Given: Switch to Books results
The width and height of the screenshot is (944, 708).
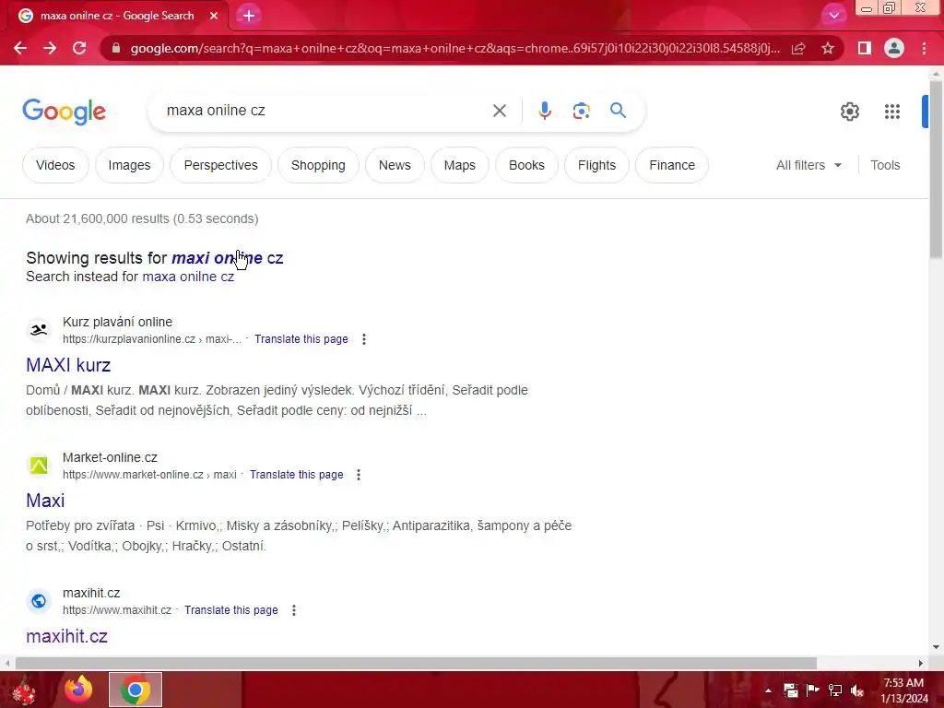Looking at the screenshot, I should [x=526, y=165].
